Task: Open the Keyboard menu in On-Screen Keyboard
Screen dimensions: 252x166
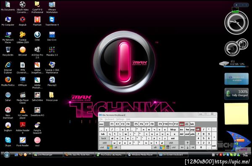Action: pos(109,119)
